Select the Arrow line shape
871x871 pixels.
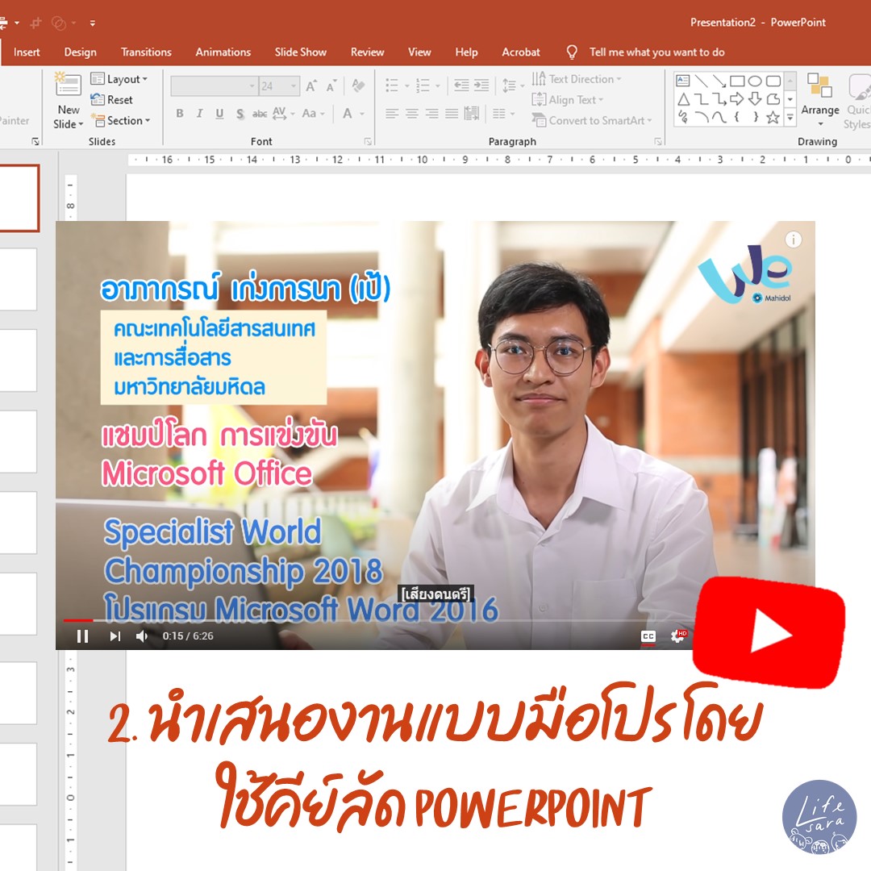[719, 81]
